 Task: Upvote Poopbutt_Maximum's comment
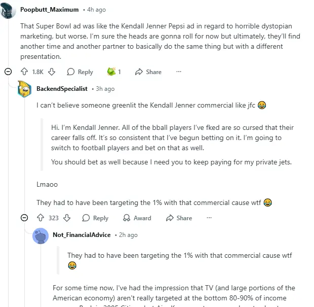click(x=24, y=72)
